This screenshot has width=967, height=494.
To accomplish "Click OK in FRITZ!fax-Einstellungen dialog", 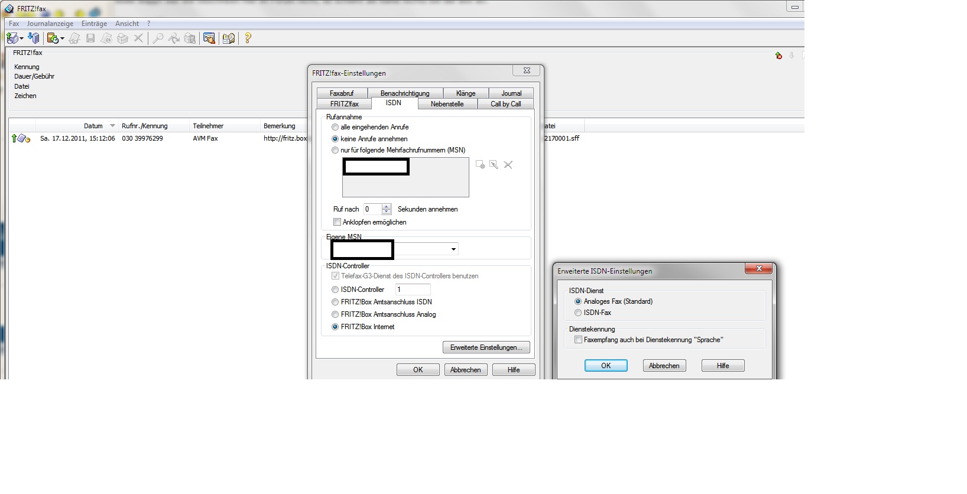I will [x=418, y=370].
